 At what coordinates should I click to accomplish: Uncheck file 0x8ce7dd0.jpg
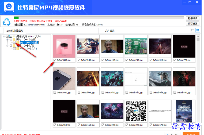pos(55,60)
